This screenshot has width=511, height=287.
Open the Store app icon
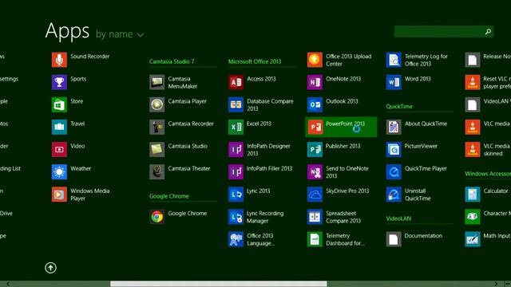(x=59, y=104)
